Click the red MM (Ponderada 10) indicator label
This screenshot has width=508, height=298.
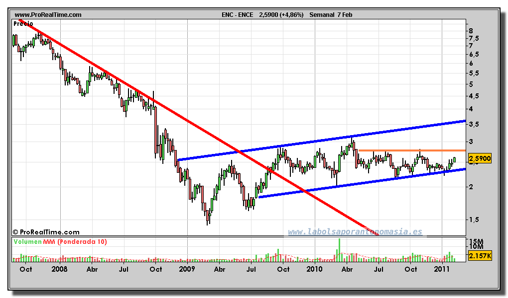pos(76,242)
